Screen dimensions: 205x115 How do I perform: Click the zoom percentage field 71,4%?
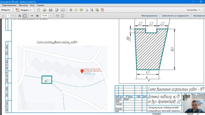pyautogui.click(x=45, y=16)
